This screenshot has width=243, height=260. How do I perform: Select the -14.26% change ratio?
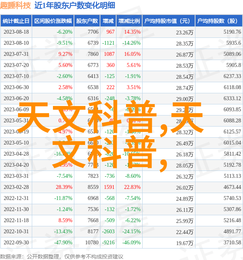131,43
